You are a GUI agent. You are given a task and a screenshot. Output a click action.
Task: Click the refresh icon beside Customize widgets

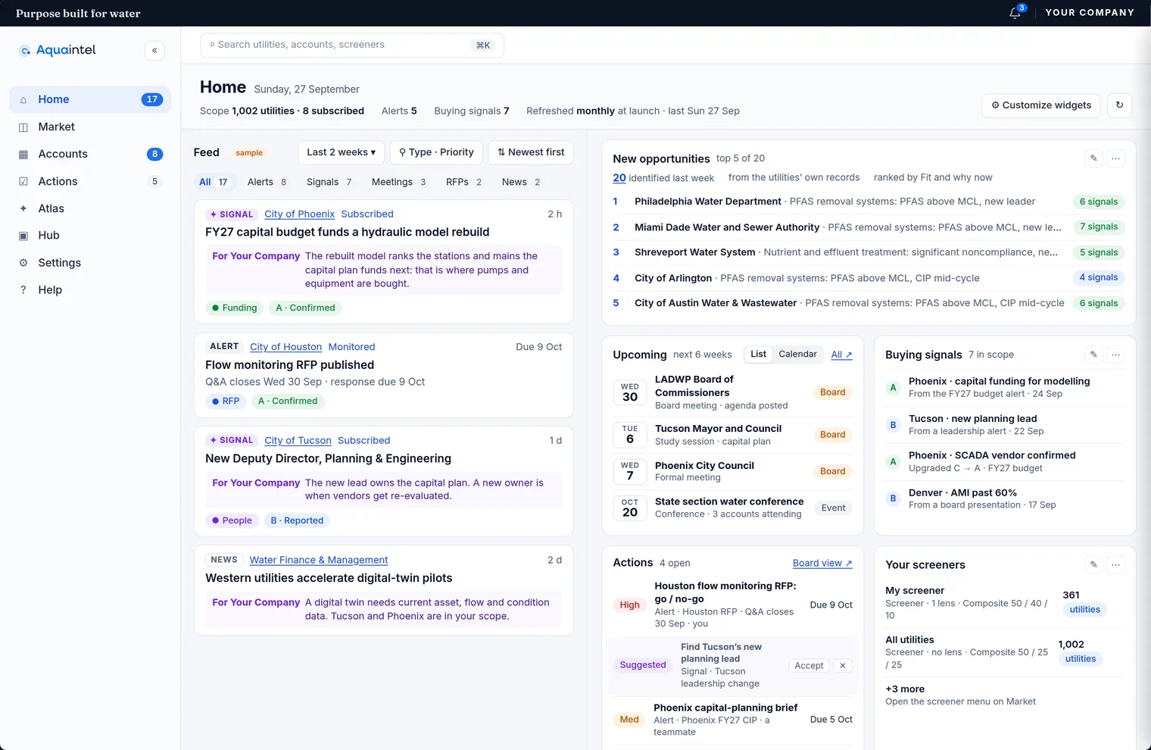click(x=1119, y=105)
